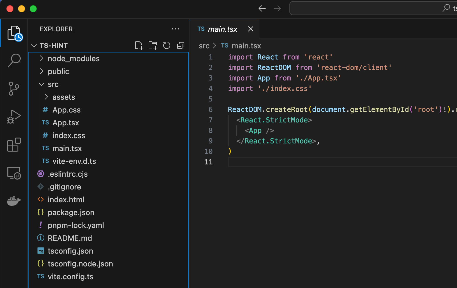Expand the node_modules folder

[x=73, y=59]
